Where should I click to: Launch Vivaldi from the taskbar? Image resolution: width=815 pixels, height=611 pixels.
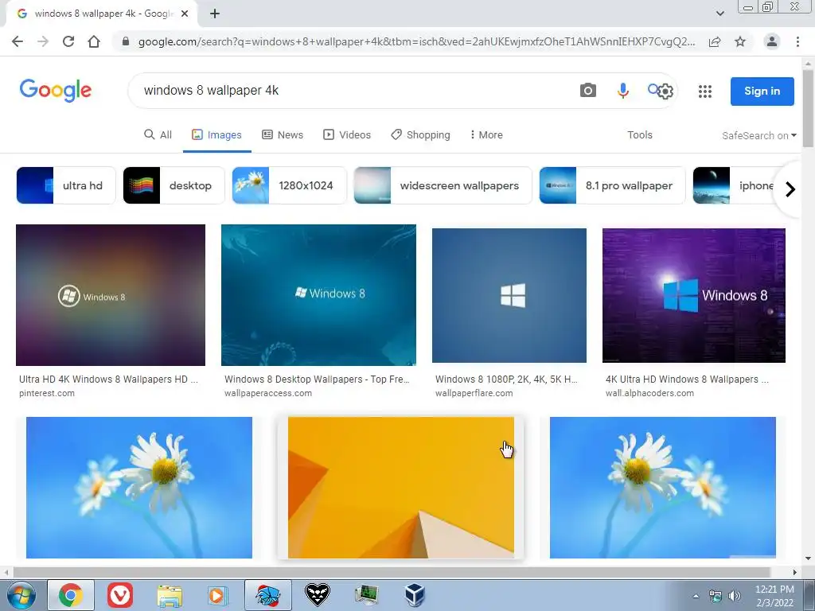click(120, 595)
